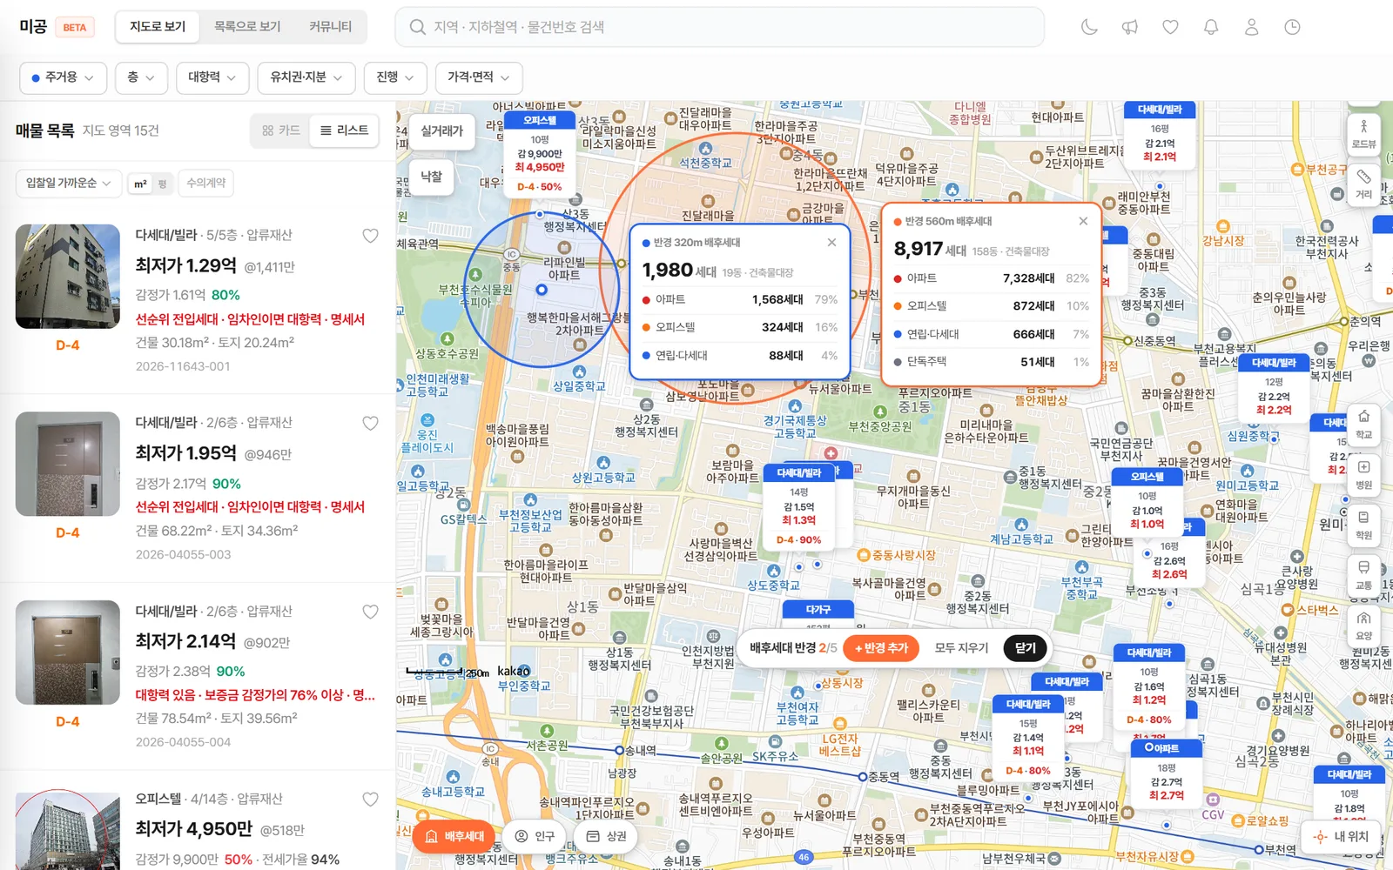Viewport: 1393px width, 870px height.
Task: Toggle 학원 map layer
Action: pyautogui.click(x=1363, y=524)
